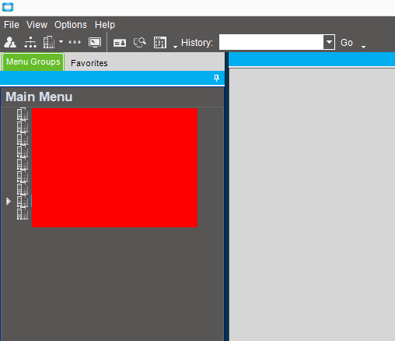Image resolution: width=395 pixels, height=341 pixels.
Task: Open the overflow arrow after Go
Action: click(x=363, y=47)
